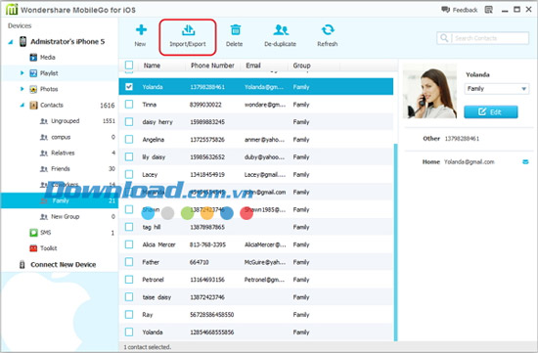Click the Other number 13798288461
The image size is (538, 353).
point(462,139)
